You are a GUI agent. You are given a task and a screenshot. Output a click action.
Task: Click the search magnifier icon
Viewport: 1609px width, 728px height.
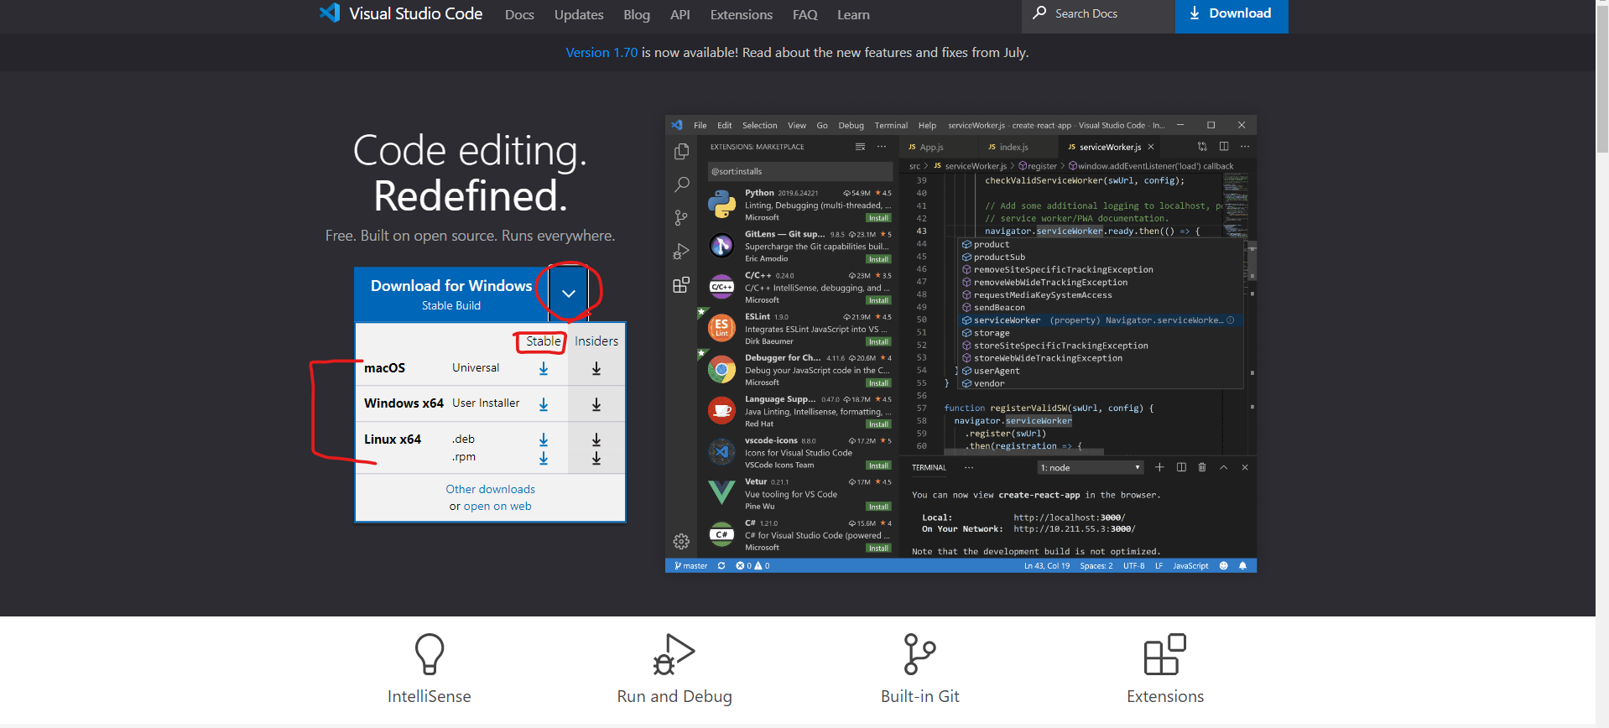tap(1040, 13)
